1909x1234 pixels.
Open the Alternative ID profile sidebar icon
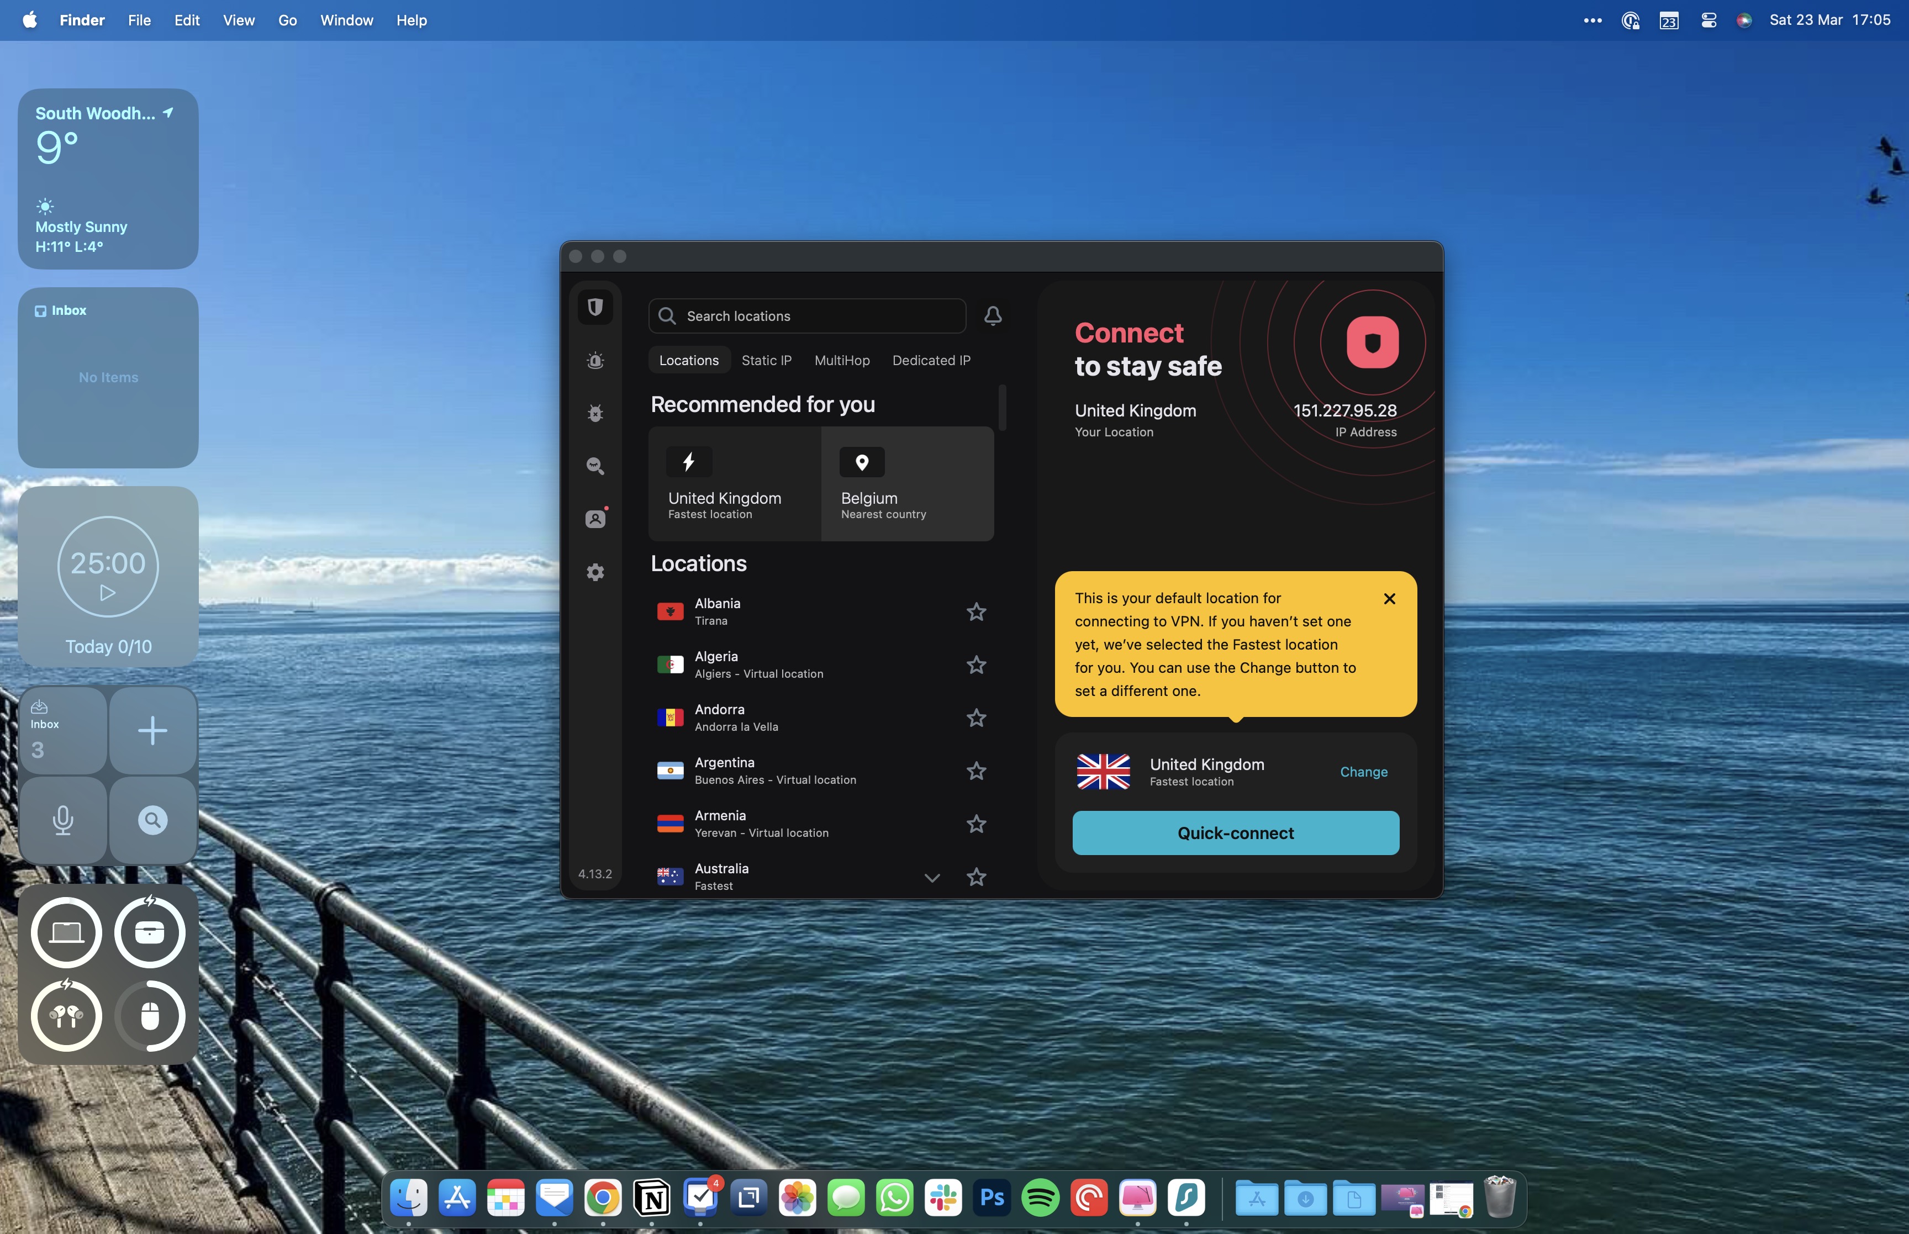(x=594, y=519)
